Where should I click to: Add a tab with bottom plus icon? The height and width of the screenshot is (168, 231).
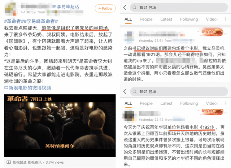(226, 103)
